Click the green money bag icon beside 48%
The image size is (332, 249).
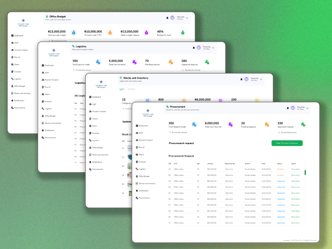coord(183,33)
